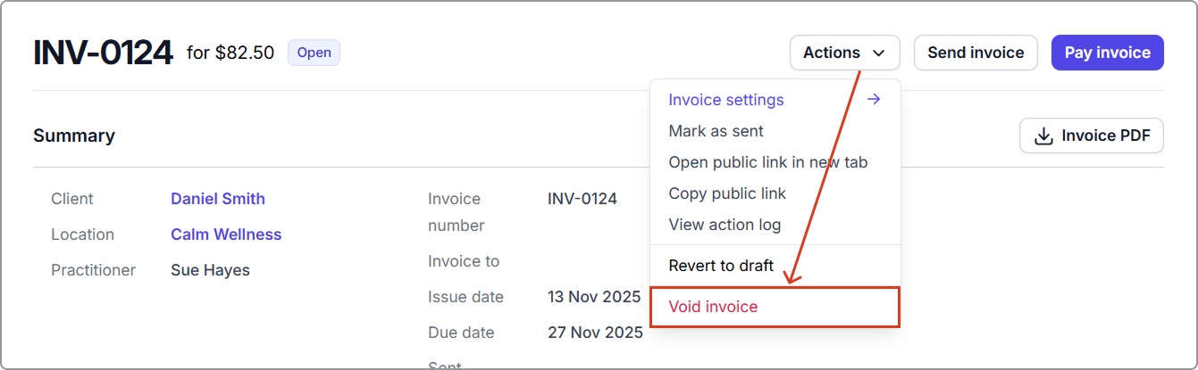1198x370 pixels.
Task: Choose View action log
Action: pos(725,225)
